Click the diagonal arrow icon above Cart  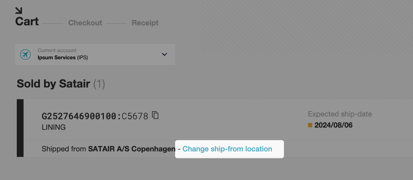19,11
